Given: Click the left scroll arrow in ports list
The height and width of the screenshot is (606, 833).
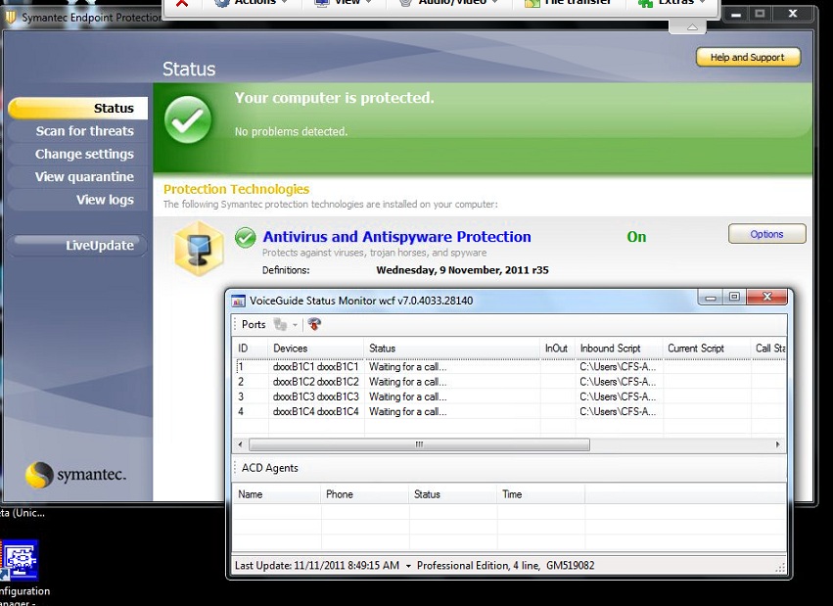Looking at the screenshot, I should click(240, 444).
